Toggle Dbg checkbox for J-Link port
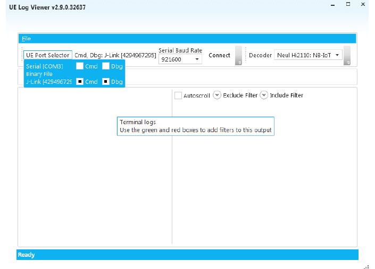Viewport: 375px width, 269px height. tap(106, 82)
